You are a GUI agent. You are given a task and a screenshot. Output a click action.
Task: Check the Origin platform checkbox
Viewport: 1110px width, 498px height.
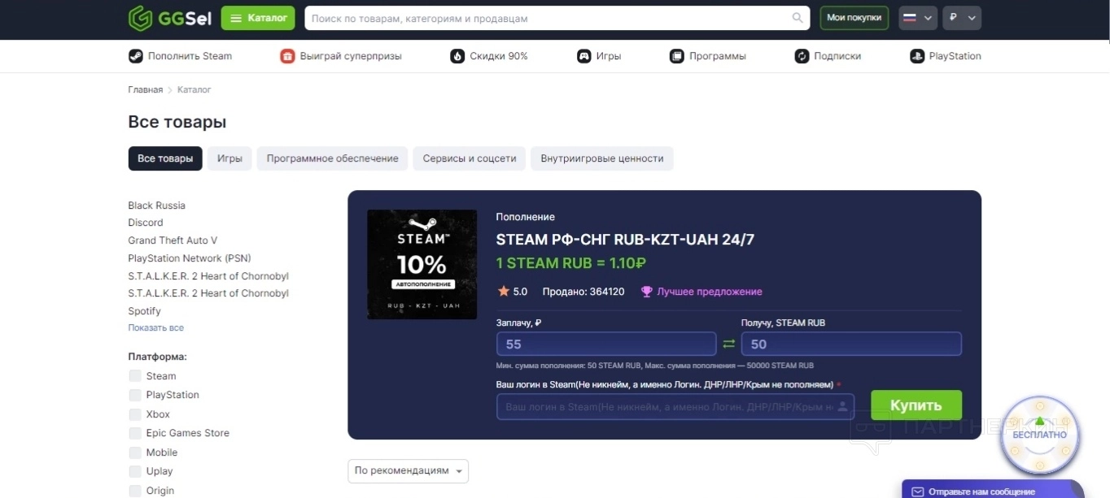point(135,491)
